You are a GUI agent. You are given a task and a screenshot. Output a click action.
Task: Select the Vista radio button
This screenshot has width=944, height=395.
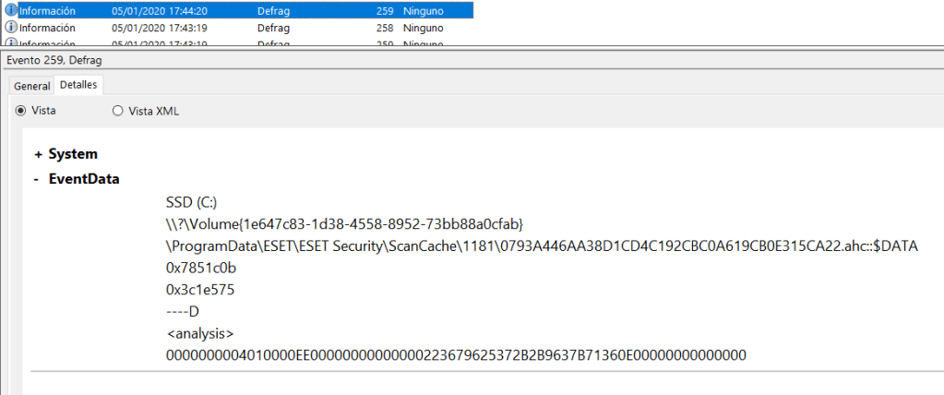pos(21,111)
